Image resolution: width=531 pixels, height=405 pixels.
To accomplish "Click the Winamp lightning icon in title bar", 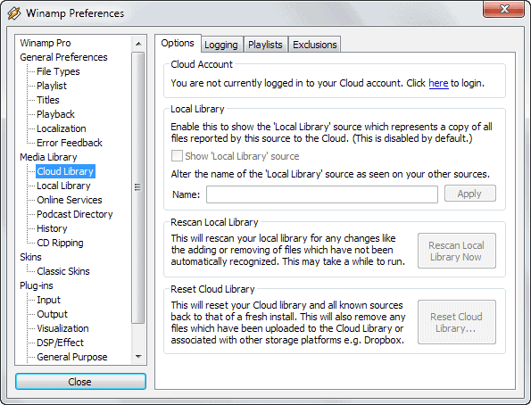I will (14, 13).
